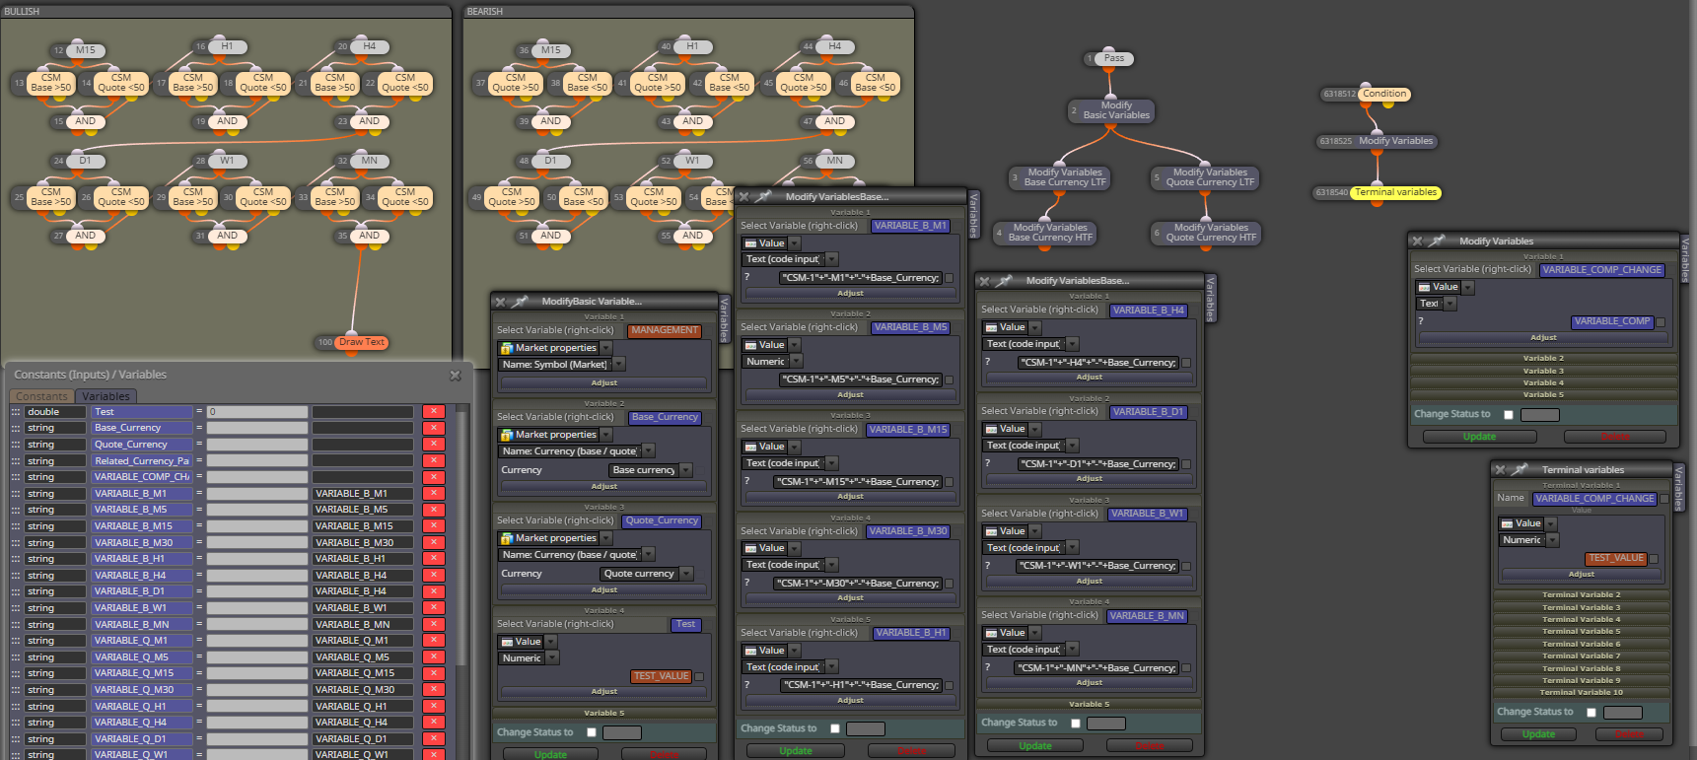
Task: Open vertical Variables tab on ModifyBasic Variable dialog
Action: tap(724, 320)
